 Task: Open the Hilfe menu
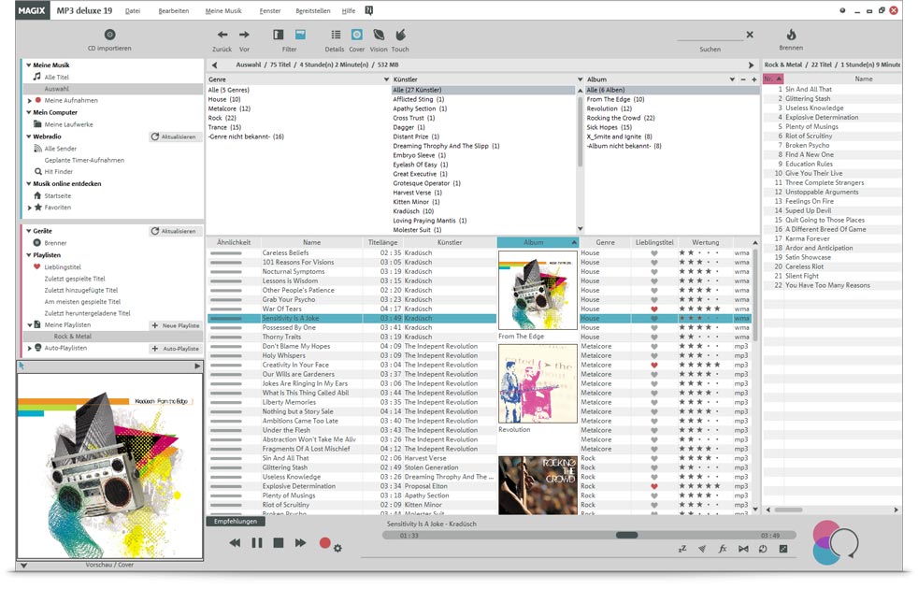click(349, 10)
